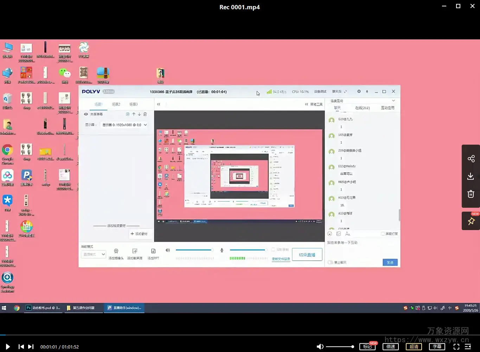
Task: Open the 倍速 playback speed menu
Action: pyautogui.click(x=391, y=347)
